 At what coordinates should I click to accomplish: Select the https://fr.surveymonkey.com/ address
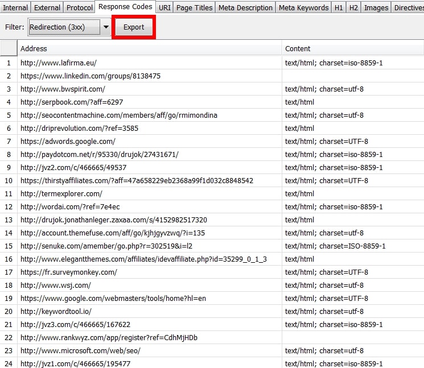pos(69,272)
